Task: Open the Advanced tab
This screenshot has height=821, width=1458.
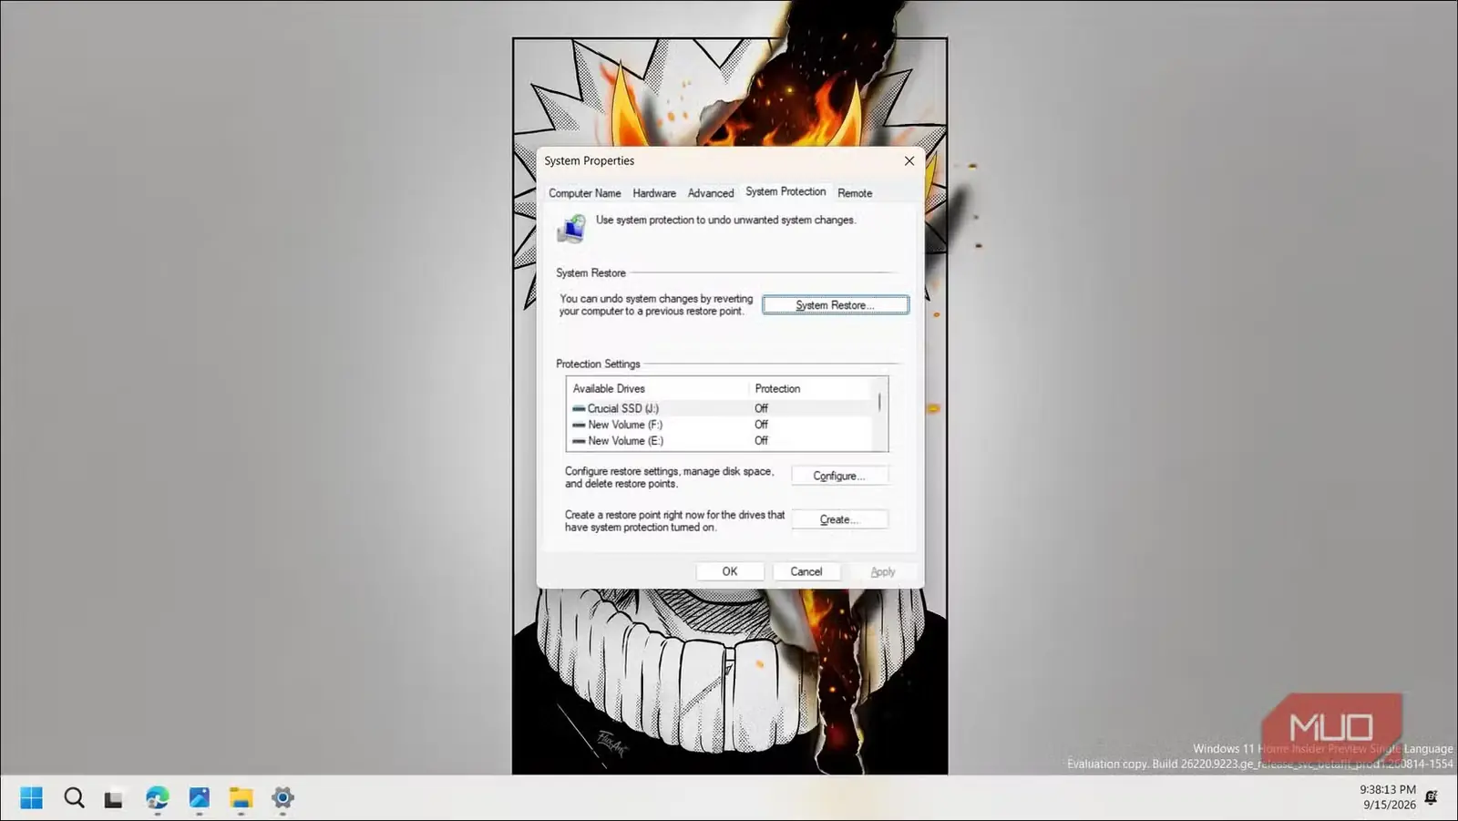Action: click(711, 193)
